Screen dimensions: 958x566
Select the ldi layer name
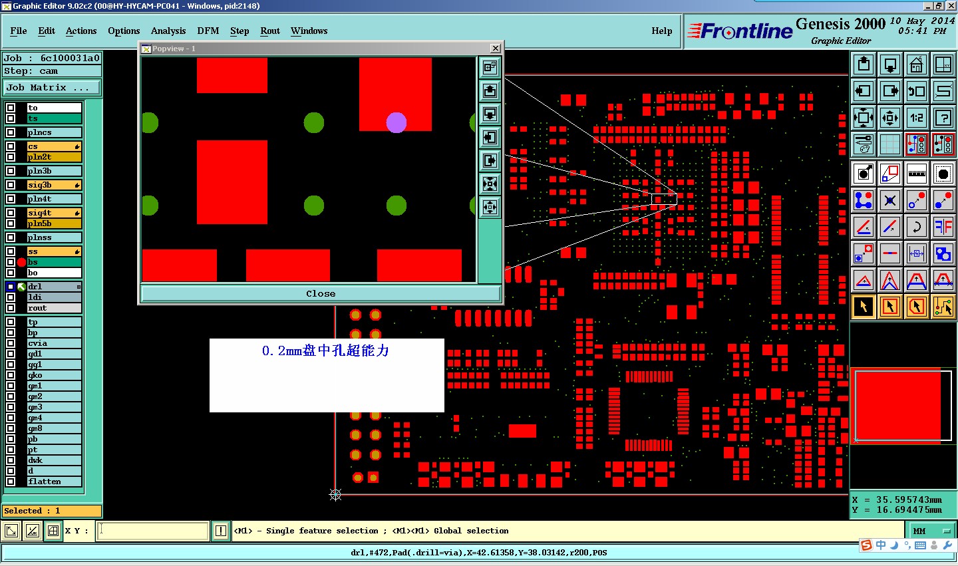tap(54, 297)
